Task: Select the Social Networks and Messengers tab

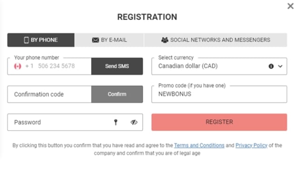Action: [x=216, y=40]
